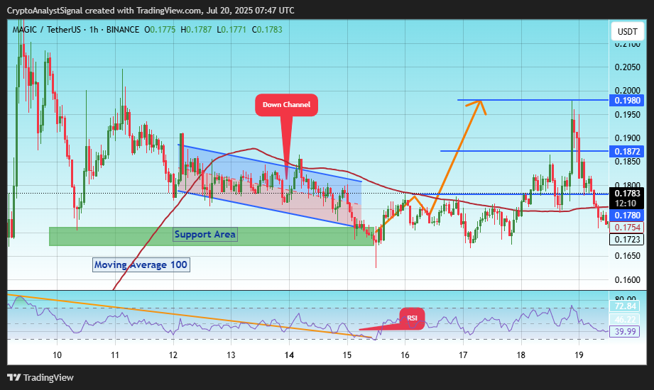
Task: Click the 0.2000 price axis label
Action: point(627,91)
